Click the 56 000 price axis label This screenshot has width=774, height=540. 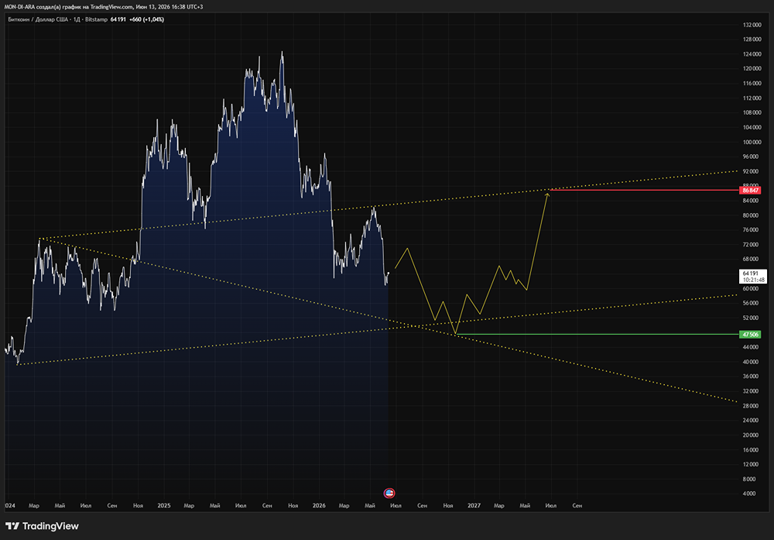click(750, 303)
